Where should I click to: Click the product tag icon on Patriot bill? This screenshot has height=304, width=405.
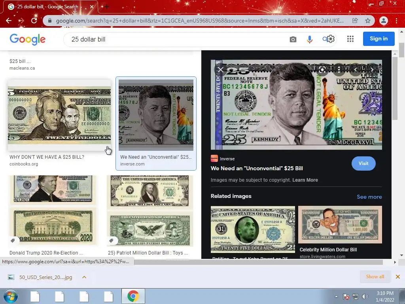click(x=111, y=241)
